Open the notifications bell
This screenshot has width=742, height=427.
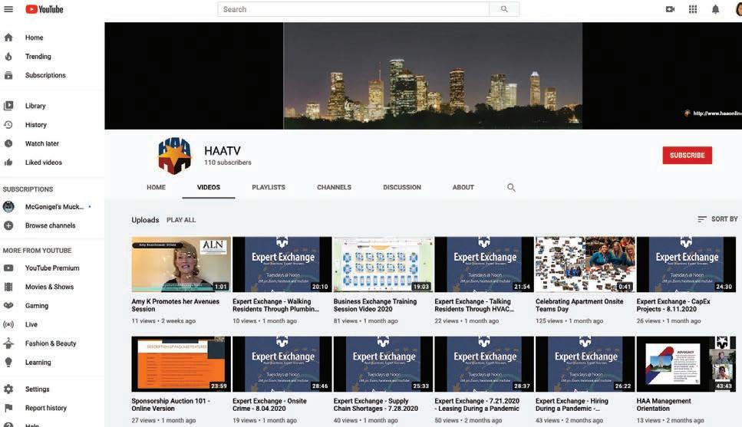(715, 9)
